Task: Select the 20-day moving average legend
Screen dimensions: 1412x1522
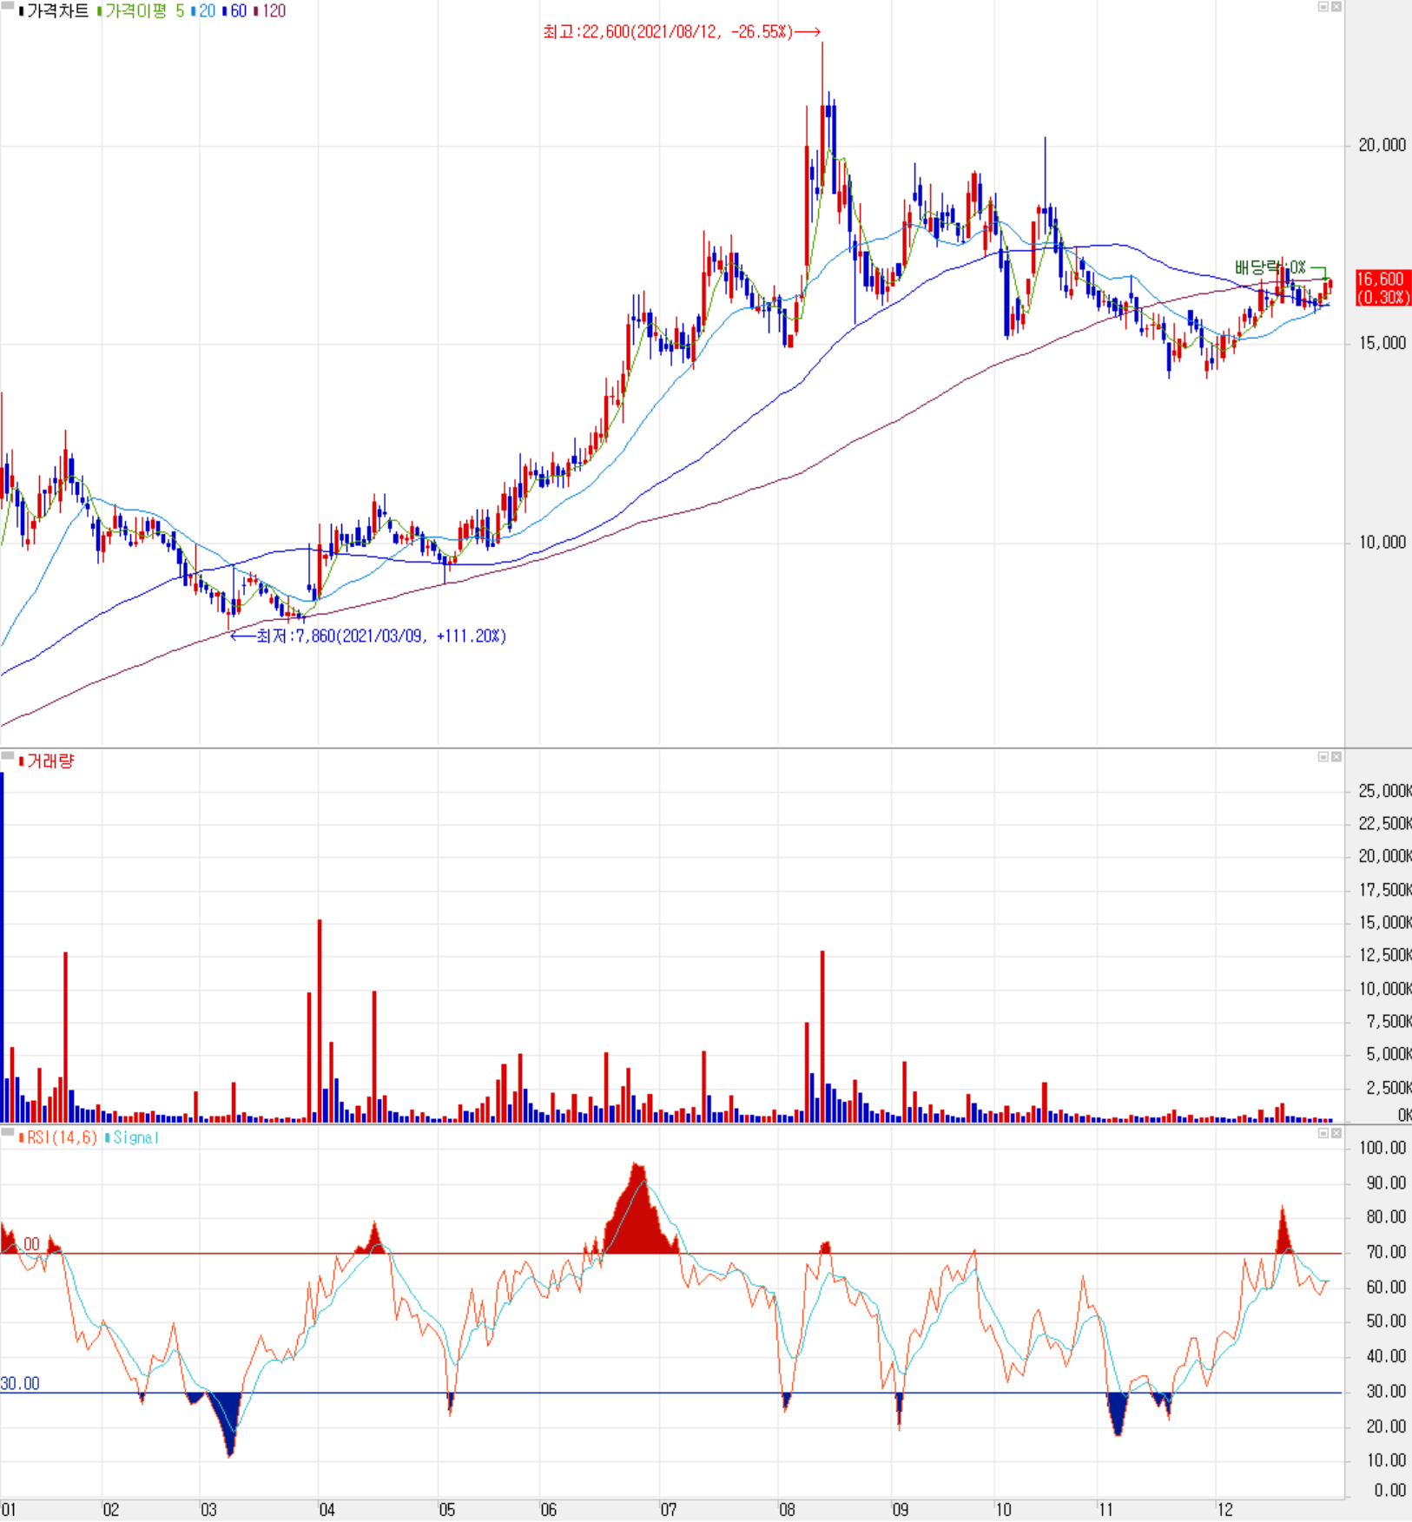Action: click(207, 11)
